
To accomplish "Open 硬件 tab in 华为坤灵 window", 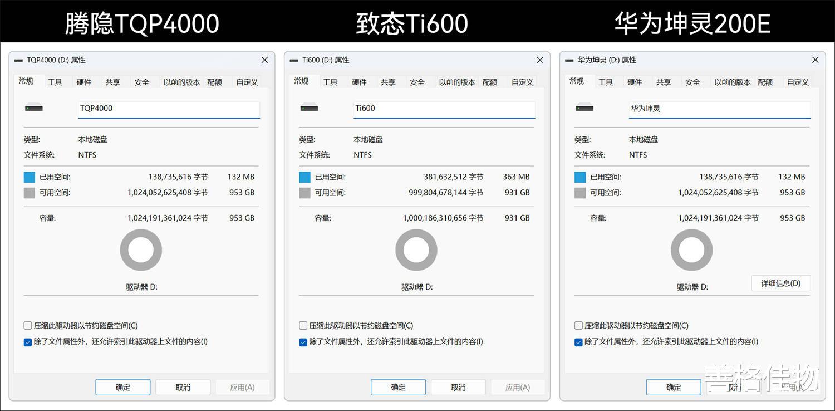I will tap(635, 82).
